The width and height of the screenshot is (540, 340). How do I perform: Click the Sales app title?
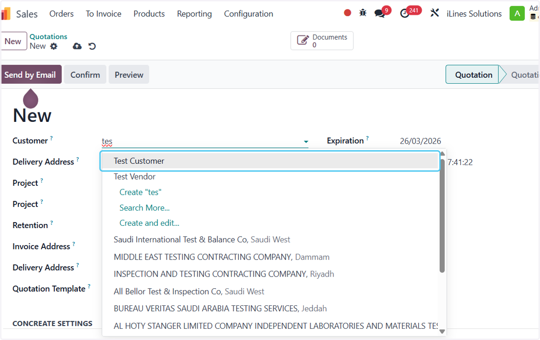(x=27, y=14)
